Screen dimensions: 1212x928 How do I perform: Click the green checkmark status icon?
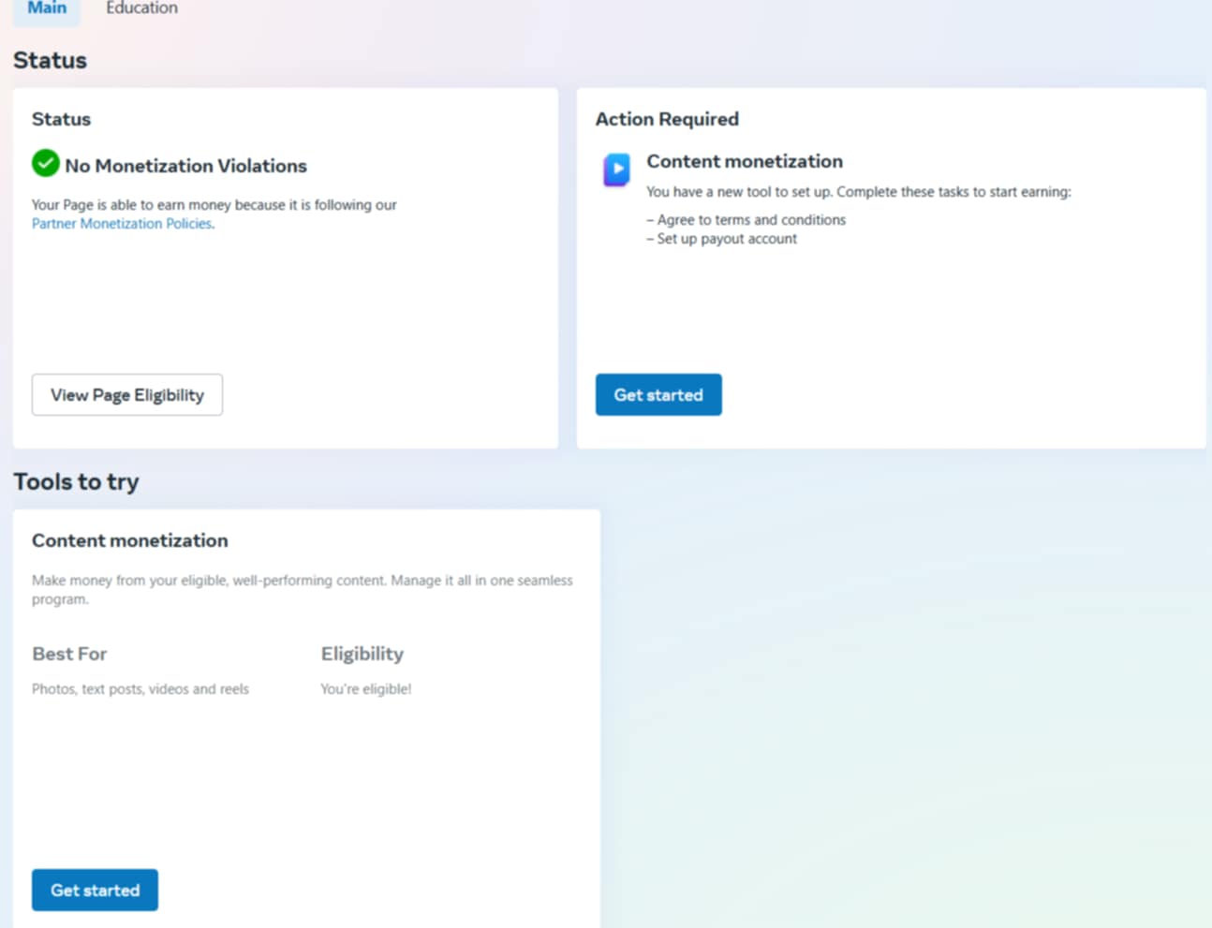click(x=45, y=164)
